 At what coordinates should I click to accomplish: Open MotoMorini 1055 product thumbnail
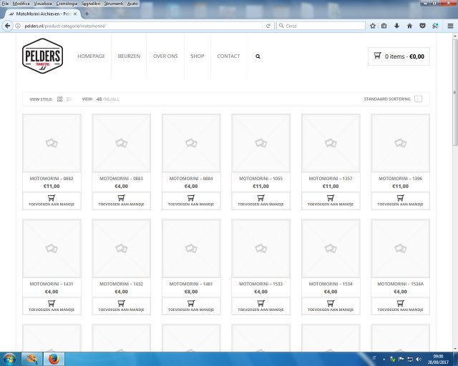point(260,143)
